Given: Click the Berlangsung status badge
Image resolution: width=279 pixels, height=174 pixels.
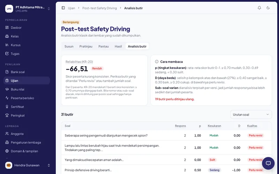Looking at the screenshot, I should click(71, 22).
